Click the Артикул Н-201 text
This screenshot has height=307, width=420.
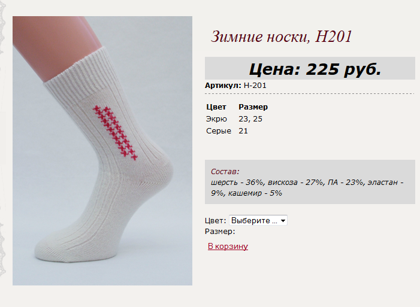pyautogui.click(x=235, y=86)
